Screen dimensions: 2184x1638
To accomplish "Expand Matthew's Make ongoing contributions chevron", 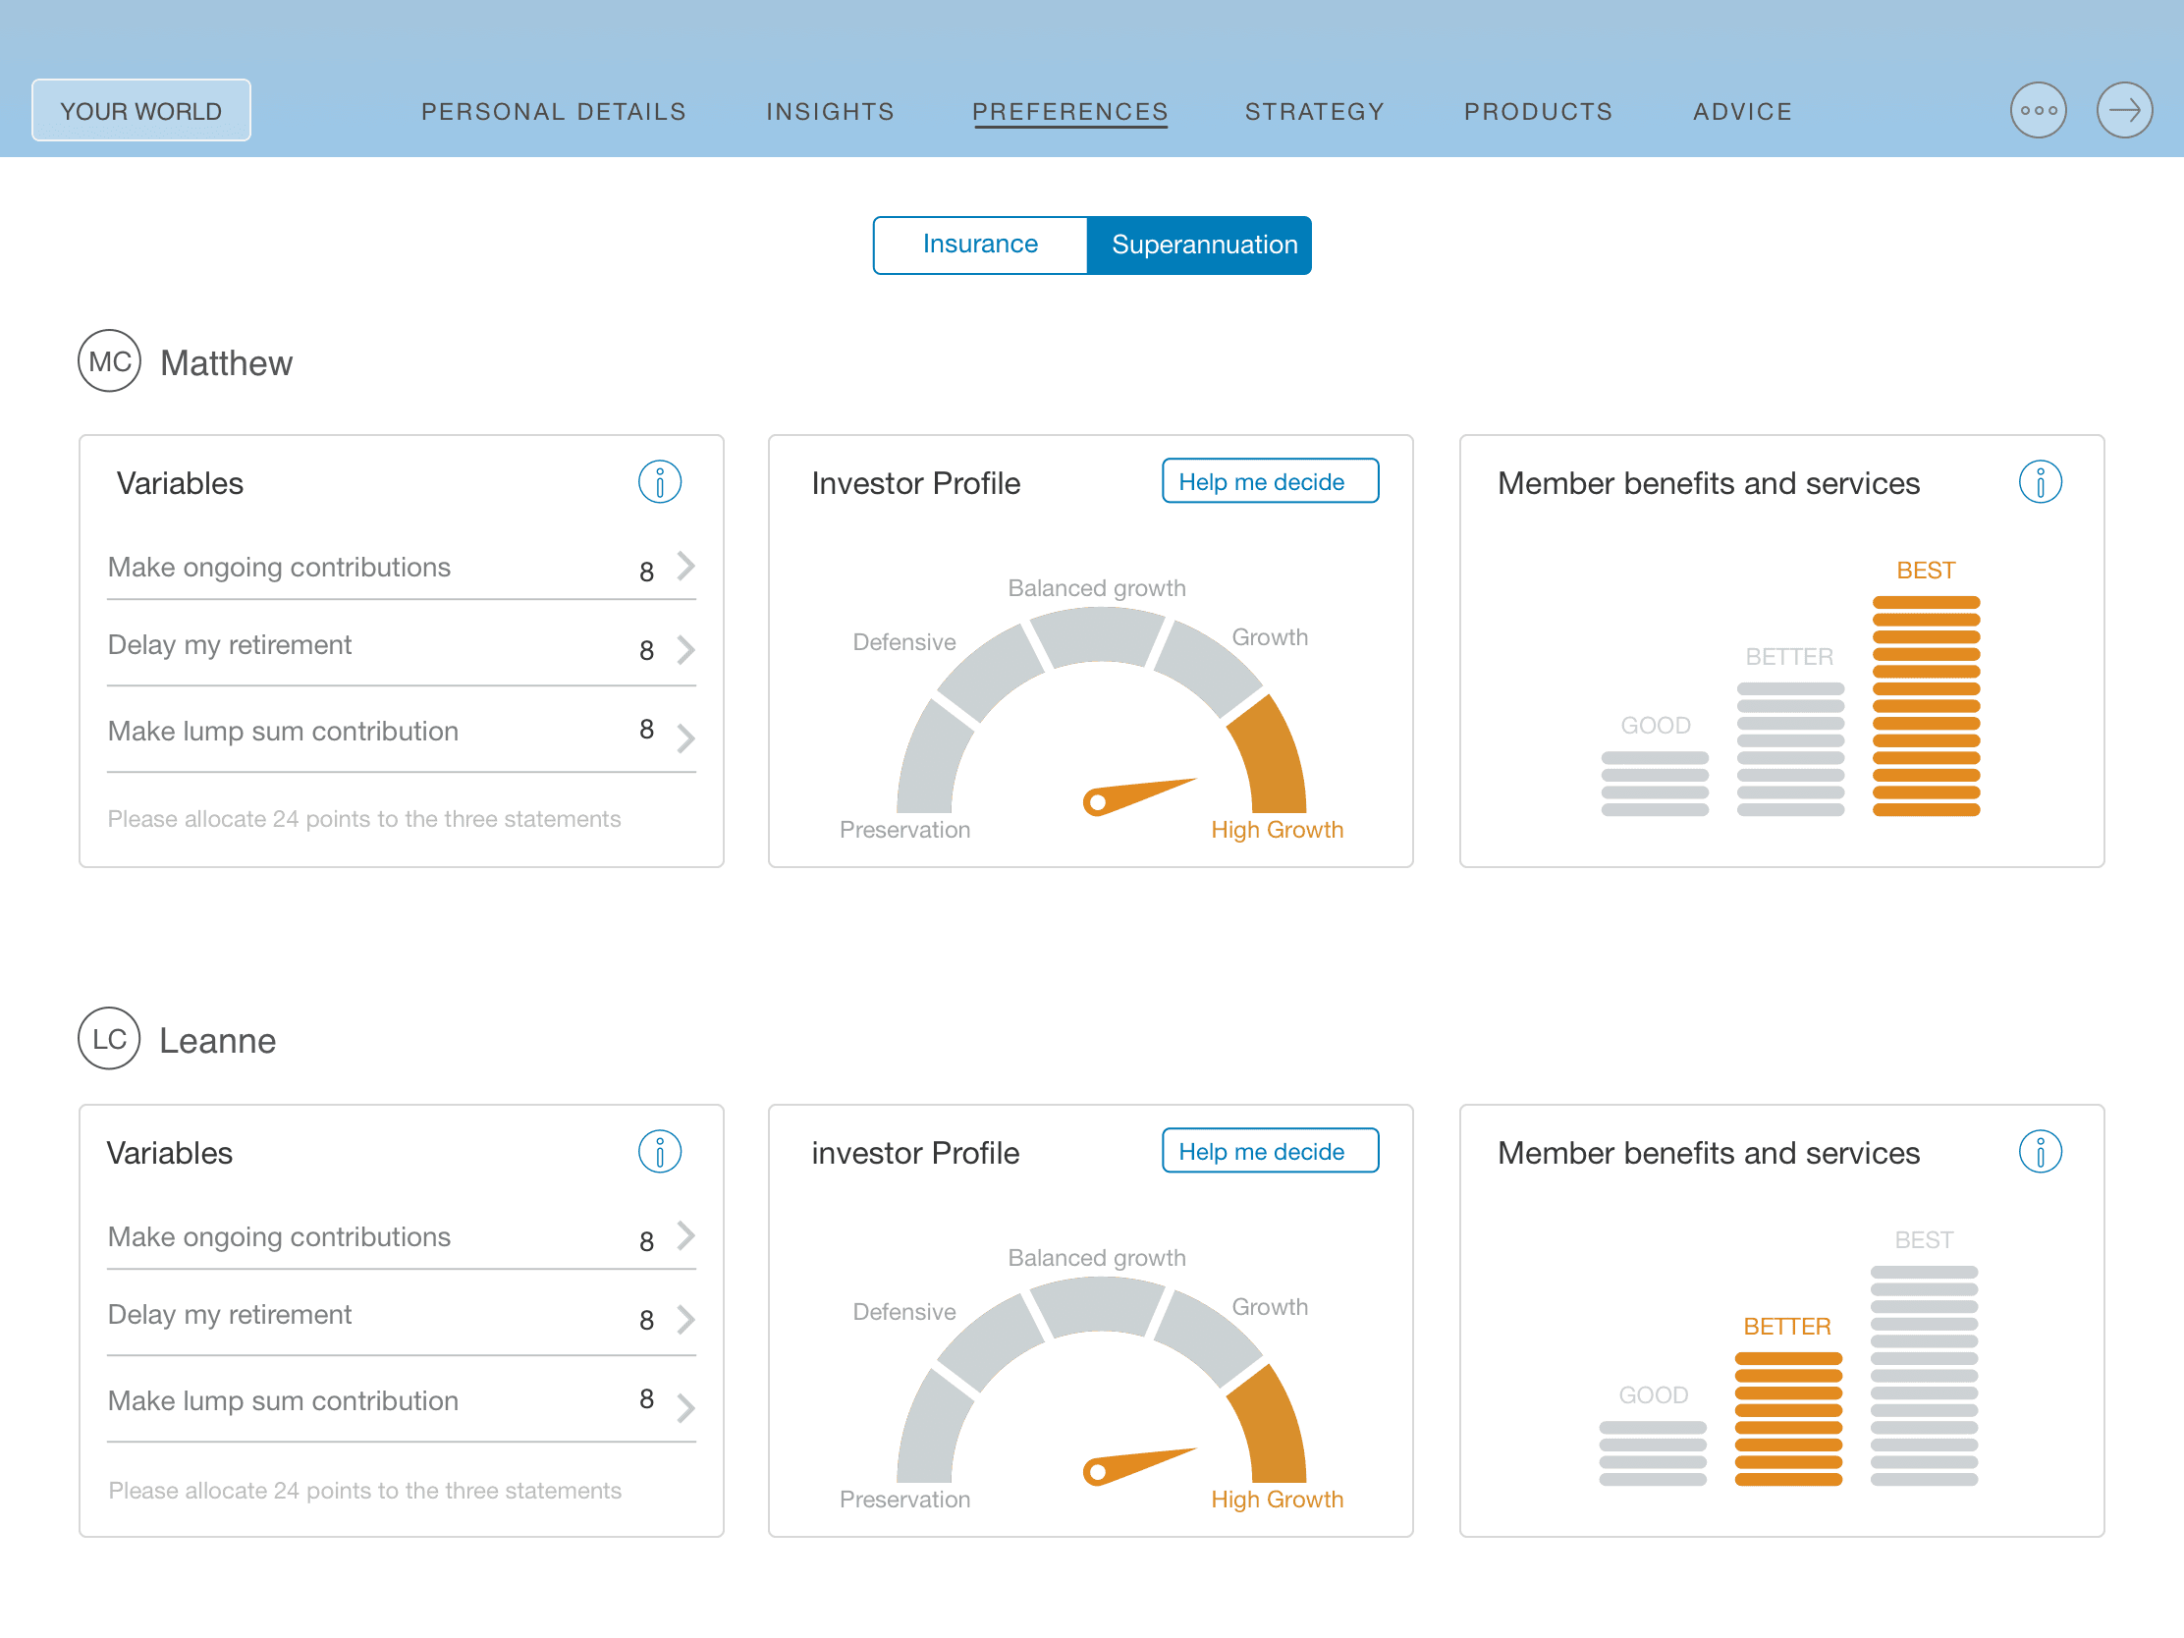I will pyautogui.click(x=686, y=567).
